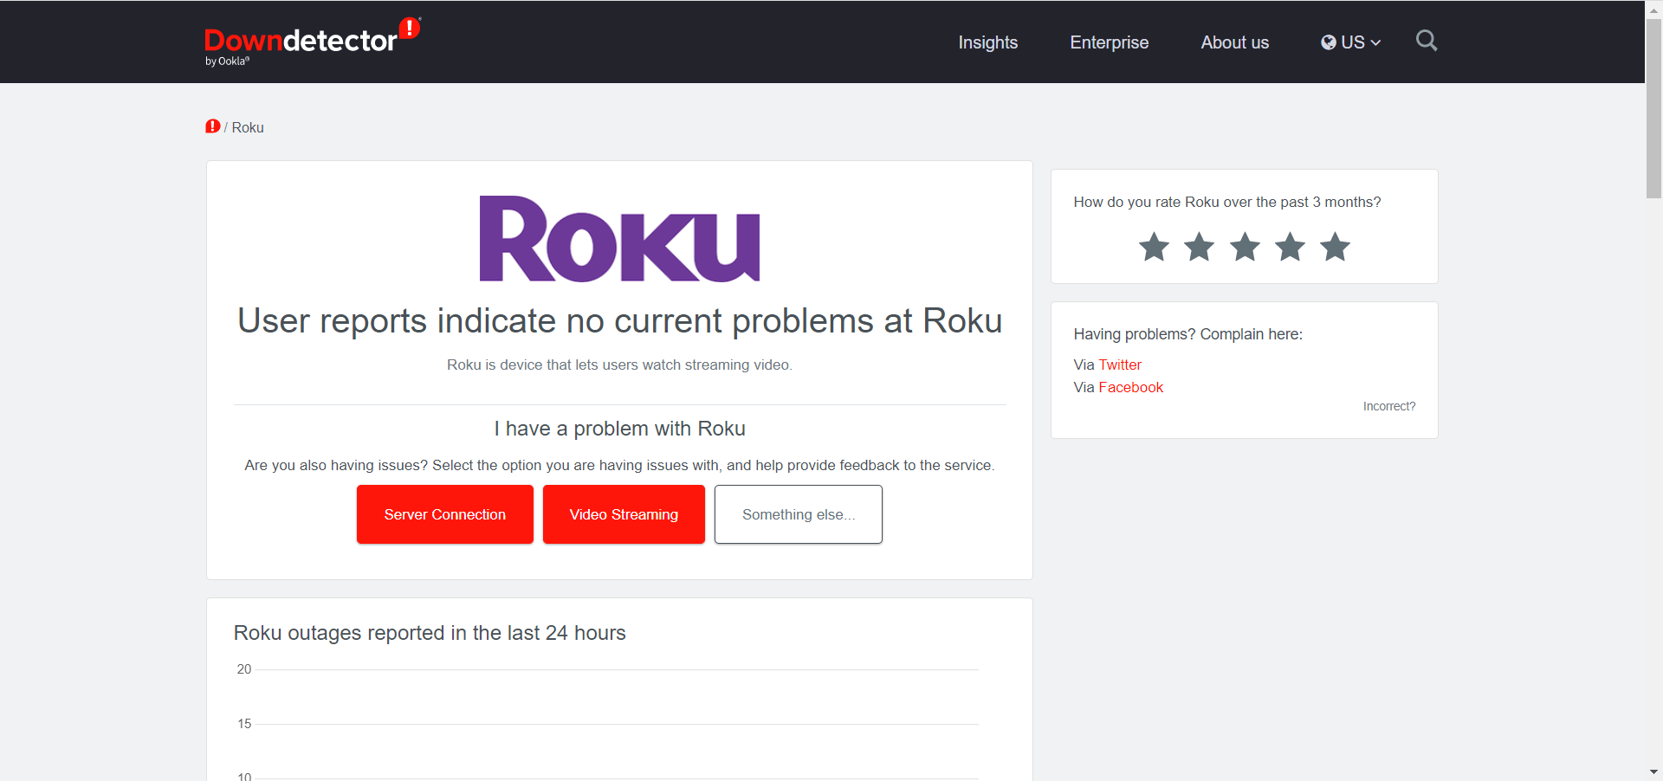Click the Downdetector logo in header
This screenshot has width=1663, height=781.
(313, 41)
